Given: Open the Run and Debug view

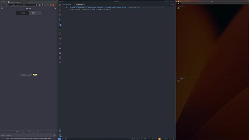Looking at the screenshot, I should coord(60,19).
